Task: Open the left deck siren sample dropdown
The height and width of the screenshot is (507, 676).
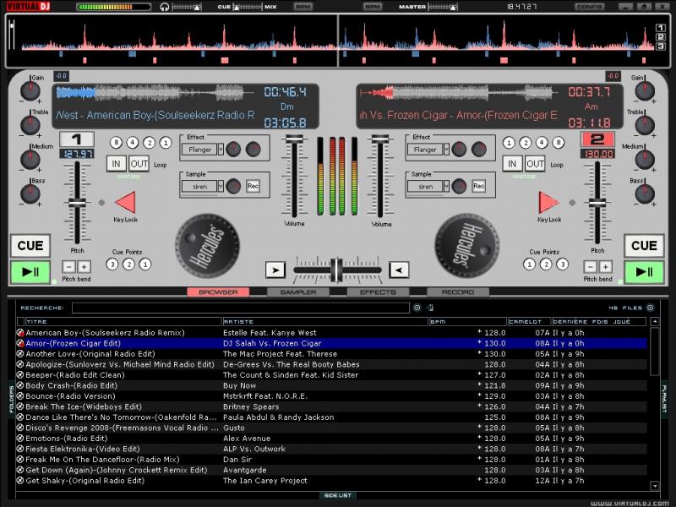Action: tap(220, 186)
